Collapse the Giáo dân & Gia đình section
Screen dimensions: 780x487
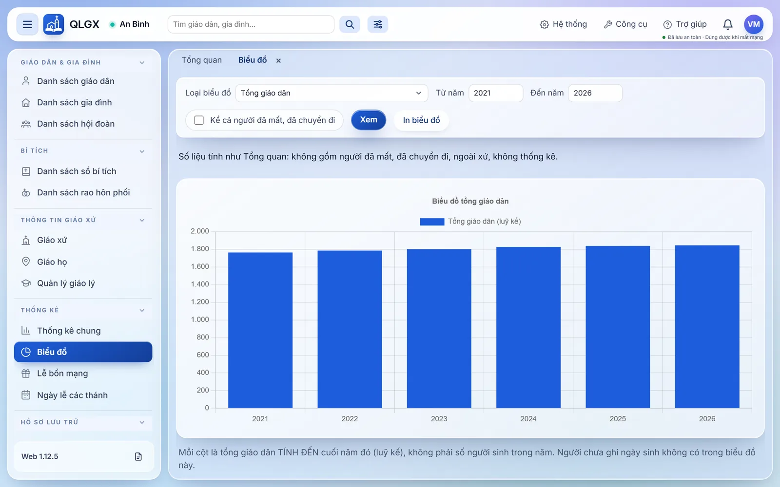point(142,62)
